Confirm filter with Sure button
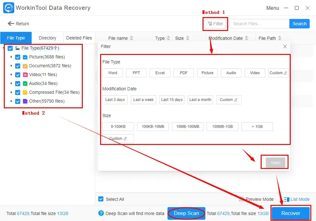This screenshot has height=221, width=316. click(276, 163)
